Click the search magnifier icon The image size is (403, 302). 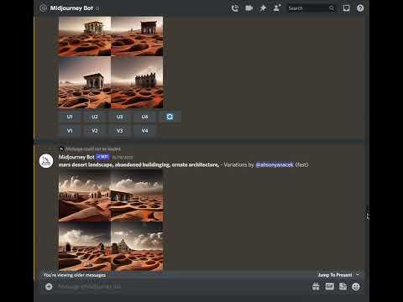(332, 8)
